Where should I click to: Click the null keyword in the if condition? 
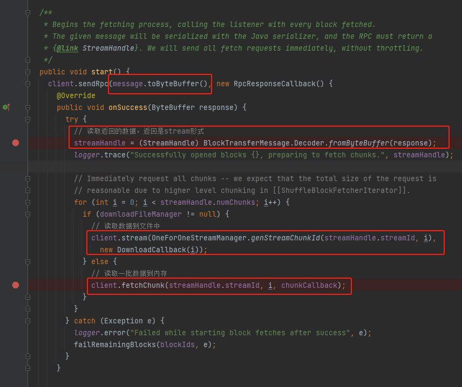pos(207,214)
